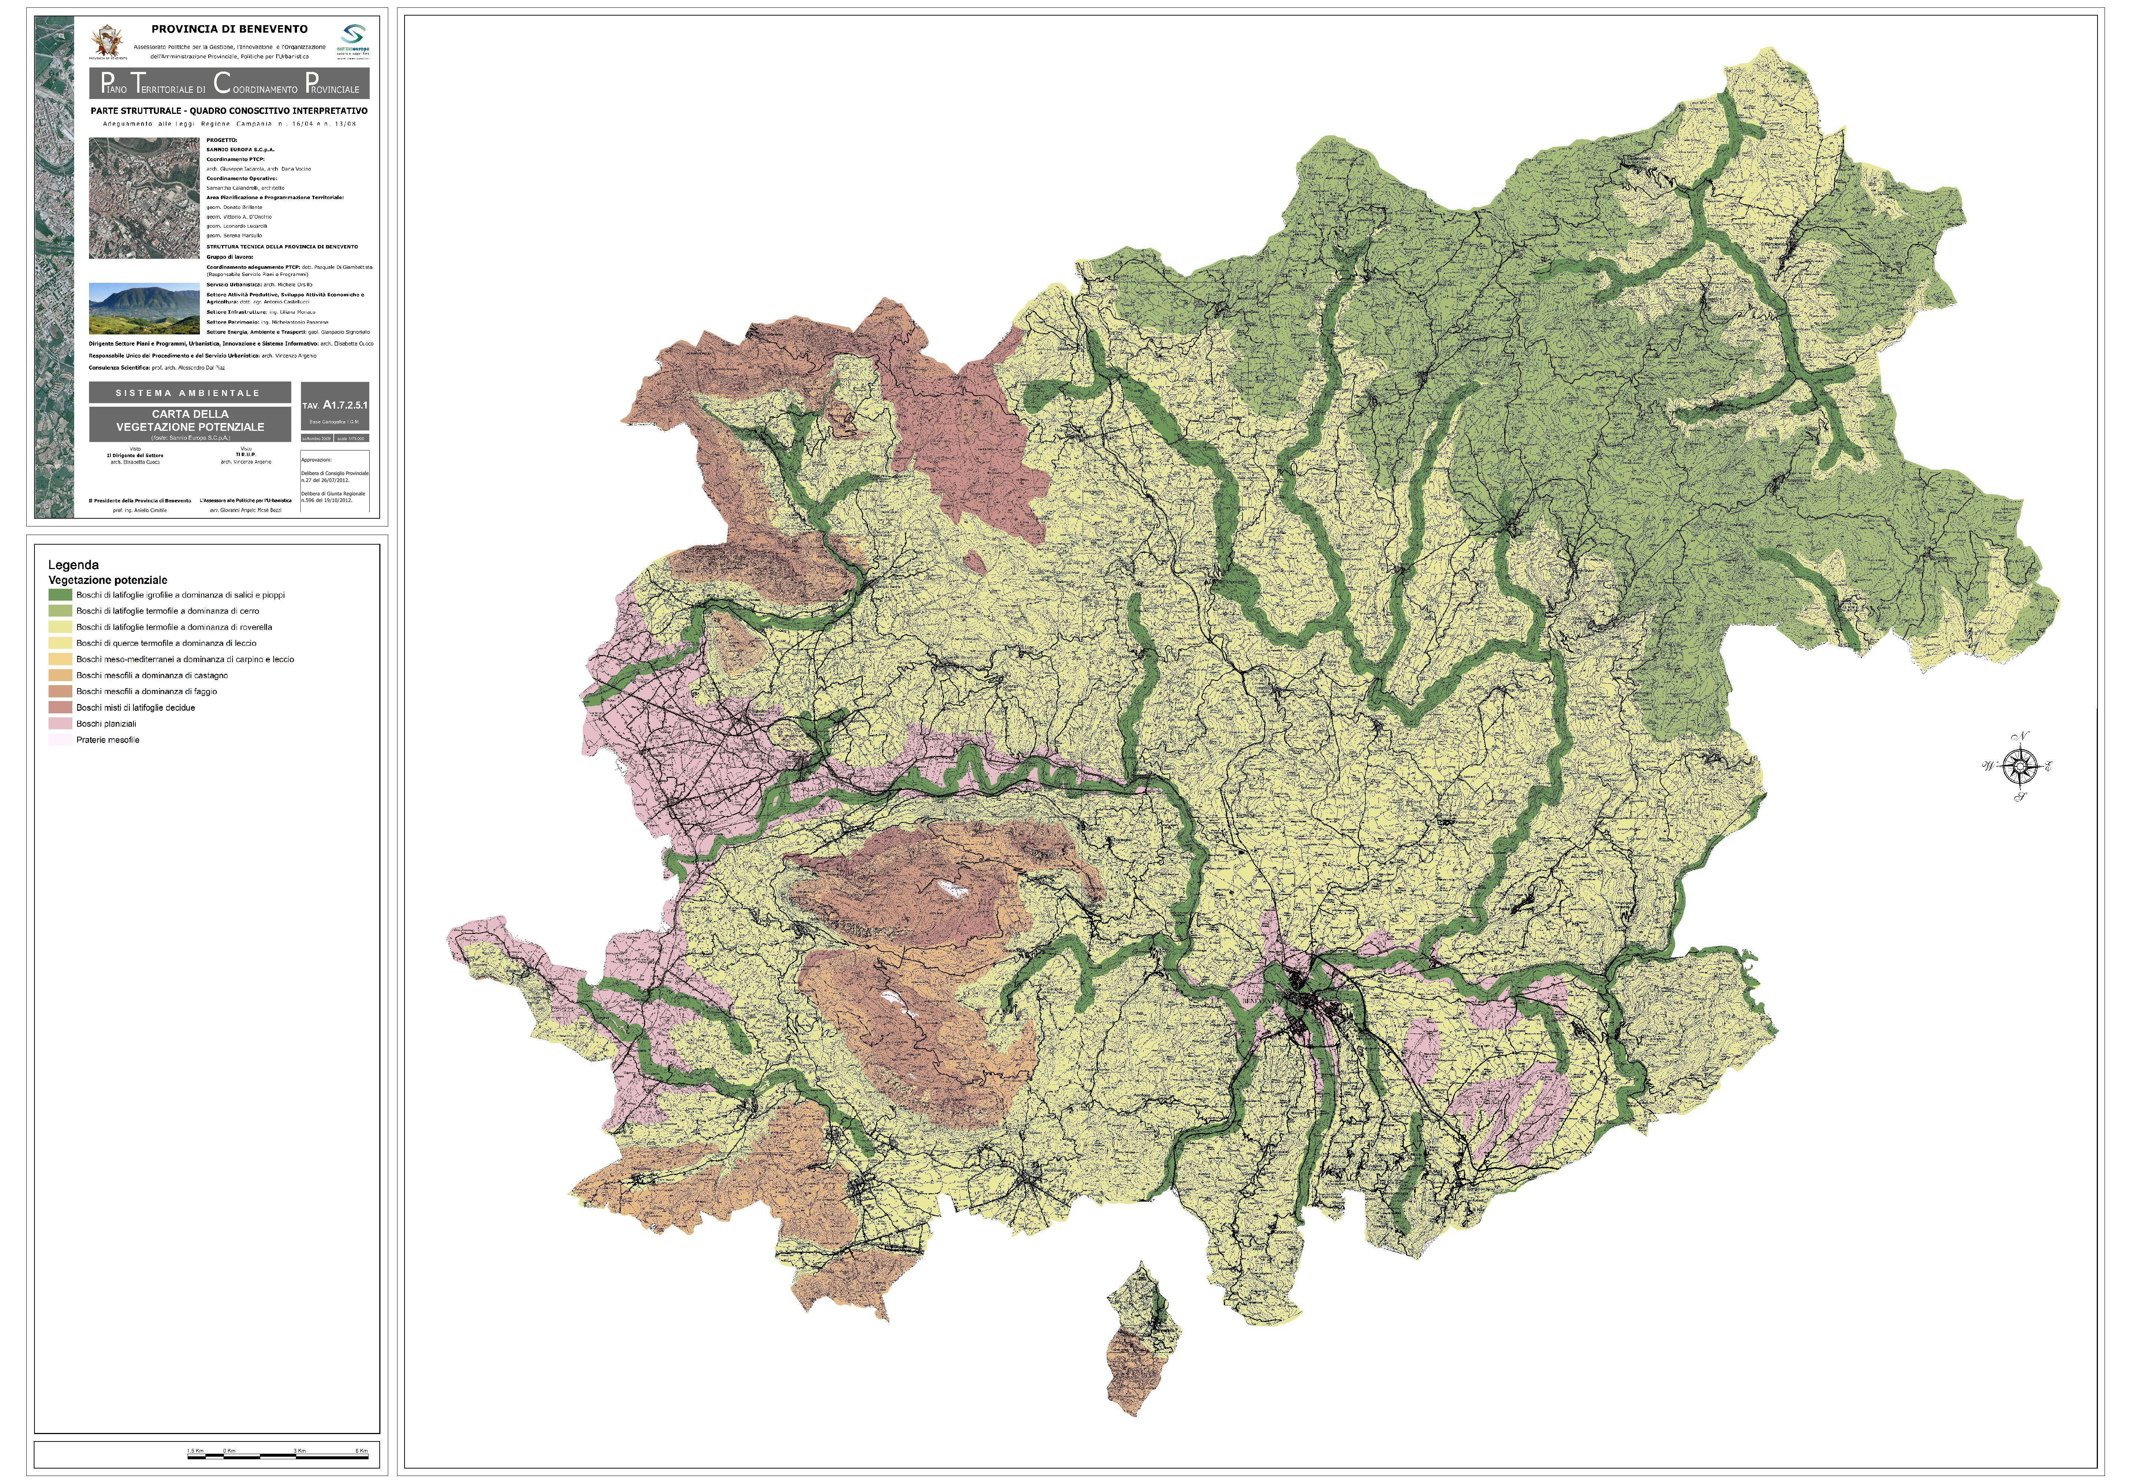This screenshot has height=1483, width=2132.
Task: Click 'Delibera di Consiglio Provinciale n.27' text
Action: pyautogui.click(x=335, y=477)
